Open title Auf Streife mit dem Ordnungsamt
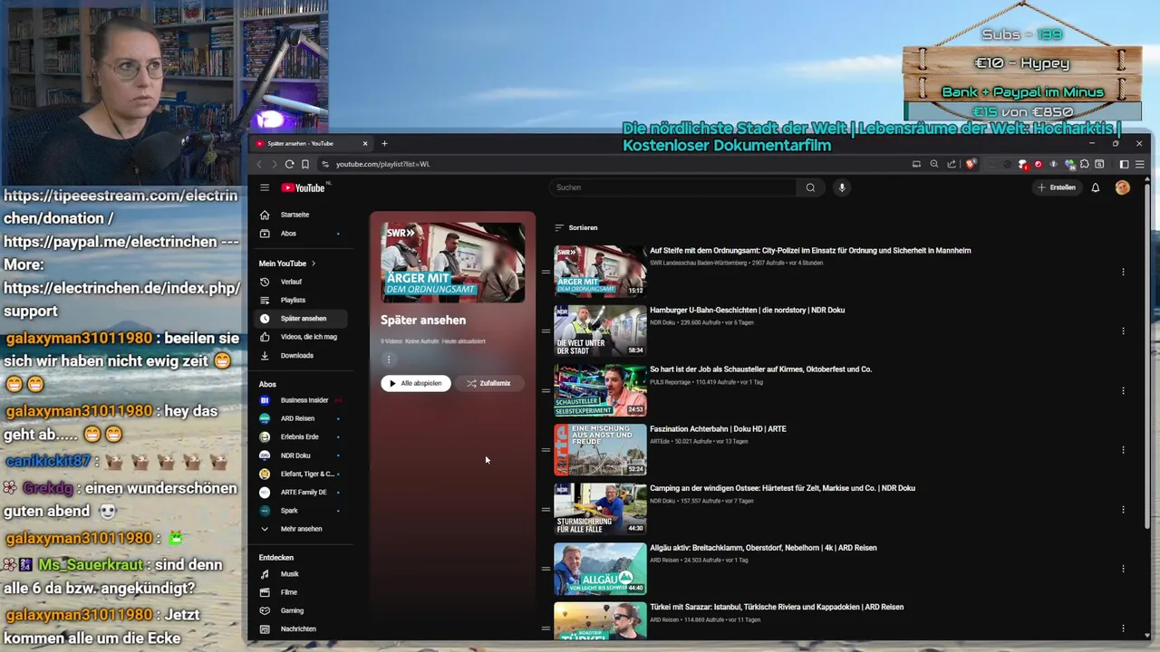The image size is (1160, 652). (810, 251)
